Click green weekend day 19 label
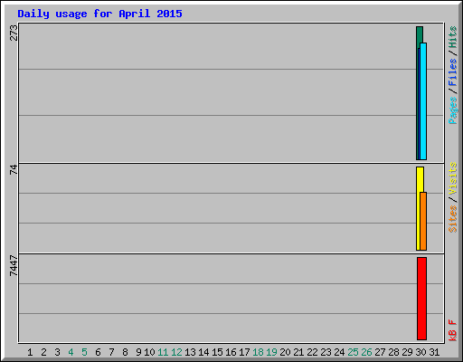Viewport: 463px width, 362px height. pyautogui.click(x=271, y=352)
